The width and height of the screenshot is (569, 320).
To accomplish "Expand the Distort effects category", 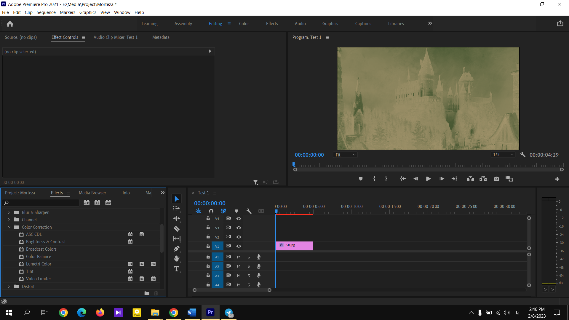I will 9,286.
